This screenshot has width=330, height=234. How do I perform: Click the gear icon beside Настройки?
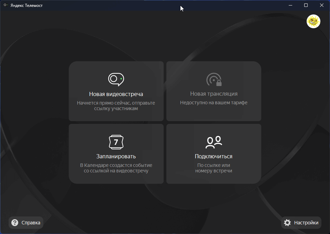pos(287,223)
